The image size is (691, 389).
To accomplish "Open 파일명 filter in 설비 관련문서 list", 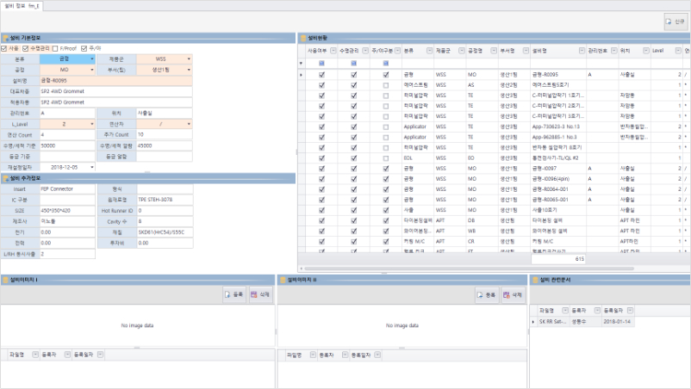I will click(565, 311).
